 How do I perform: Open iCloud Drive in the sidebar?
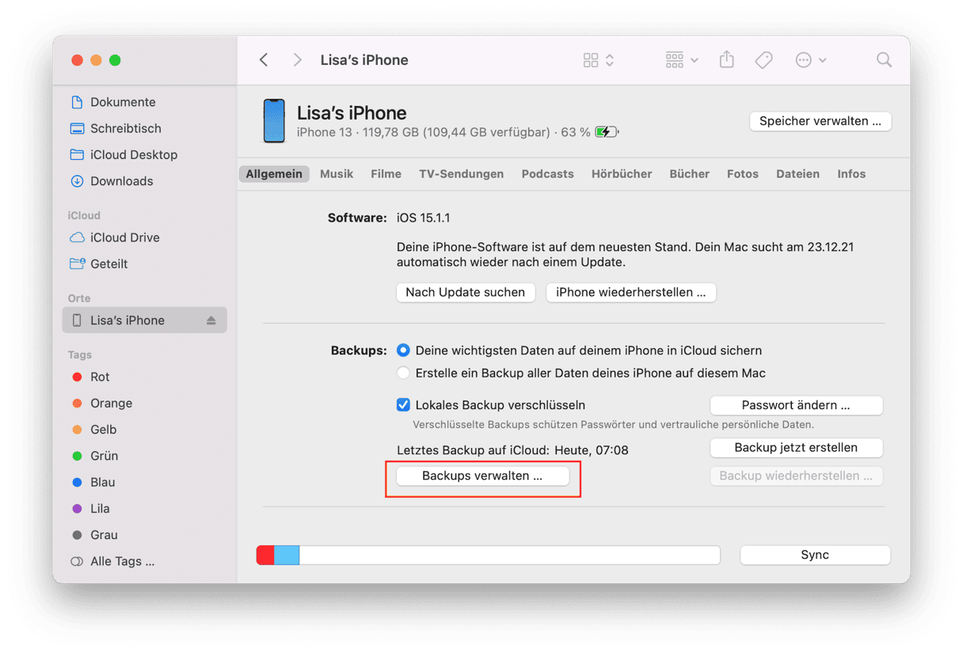[124, 237]
